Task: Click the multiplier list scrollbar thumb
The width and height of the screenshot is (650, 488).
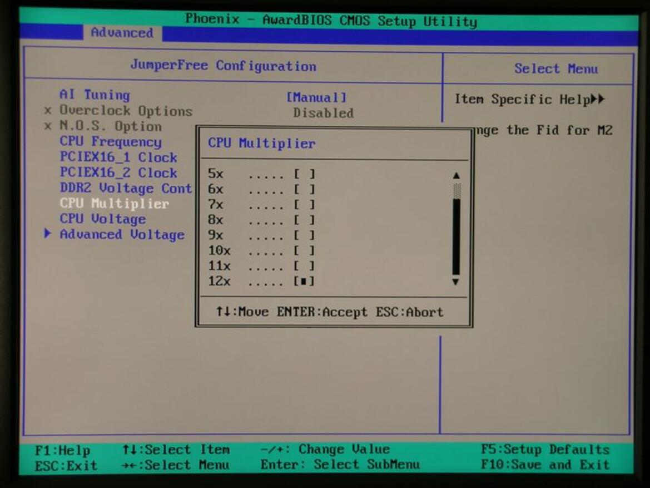Action: (x=457, y=191)
